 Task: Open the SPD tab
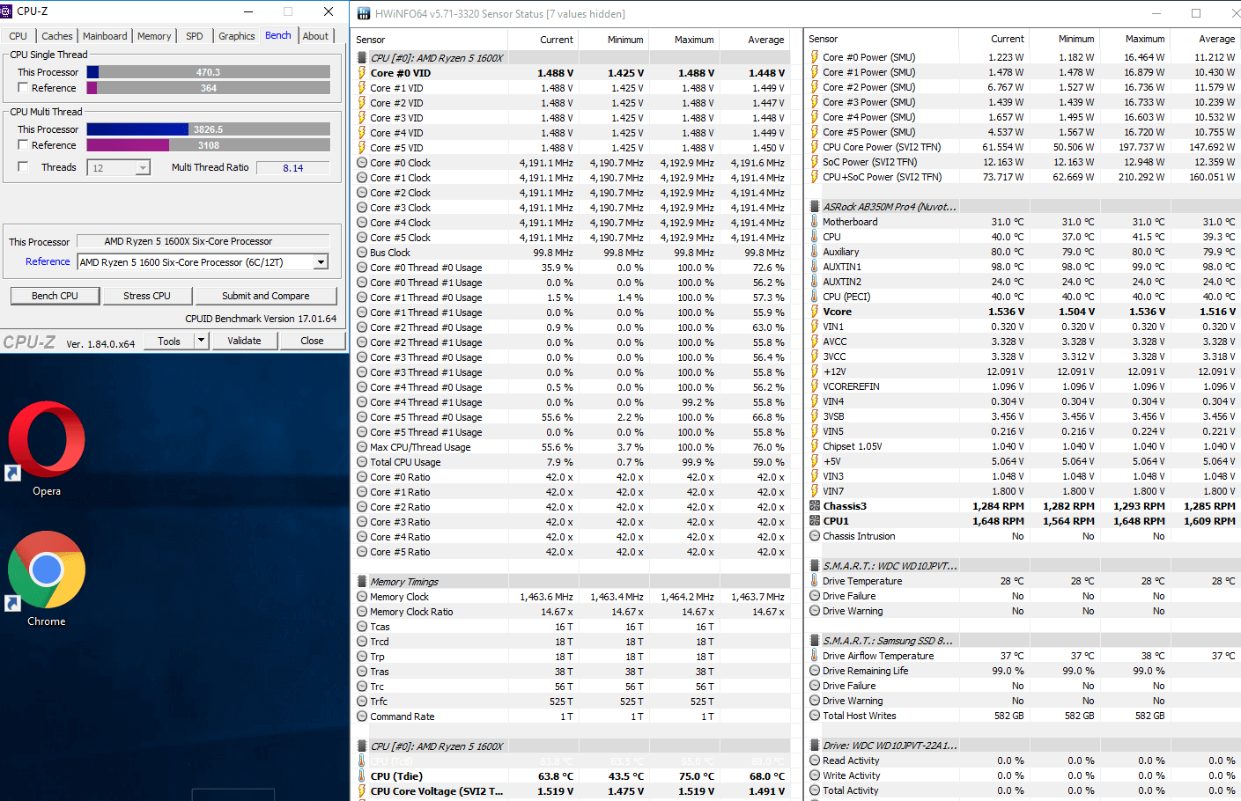195,36
